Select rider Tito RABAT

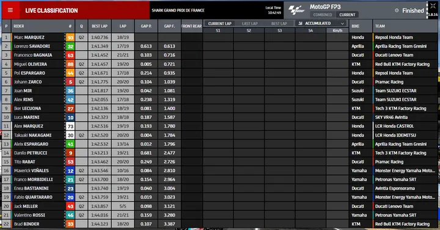point(24,162)
